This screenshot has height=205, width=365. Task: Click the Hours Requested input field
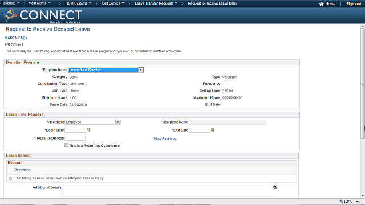75,138
